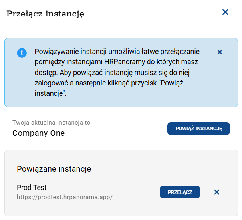Close the Przełącz instancję dialog

[x=225, y=12]
